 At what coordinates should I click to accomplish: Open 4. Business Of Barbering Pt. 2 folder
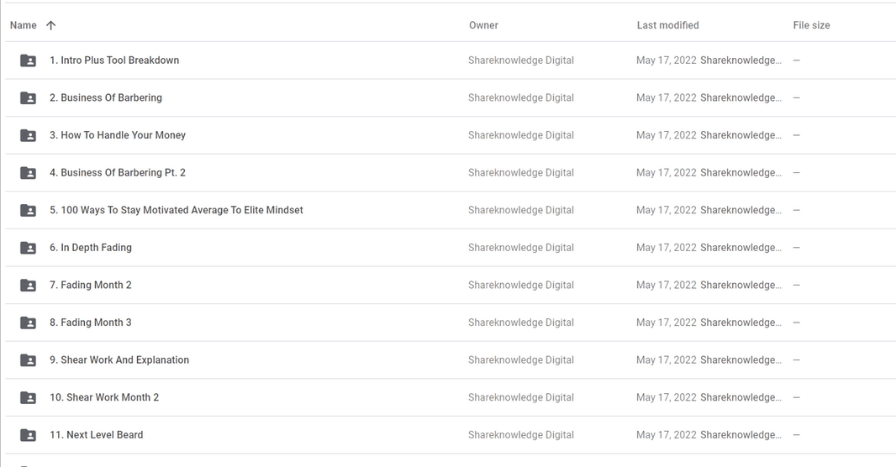coord(118,172)
